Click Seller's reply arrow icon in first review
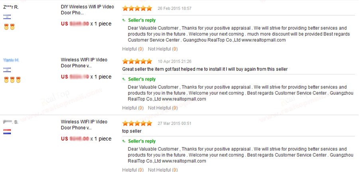The height and width of the screenshot is (172, 359). coord(124,20)
